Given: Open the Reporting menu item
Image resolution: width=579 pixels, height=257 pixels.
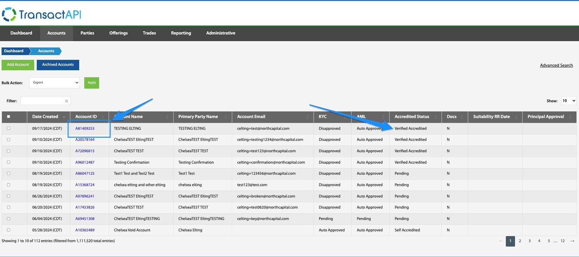Looking at the screenshot, I should tap(181, 33).
